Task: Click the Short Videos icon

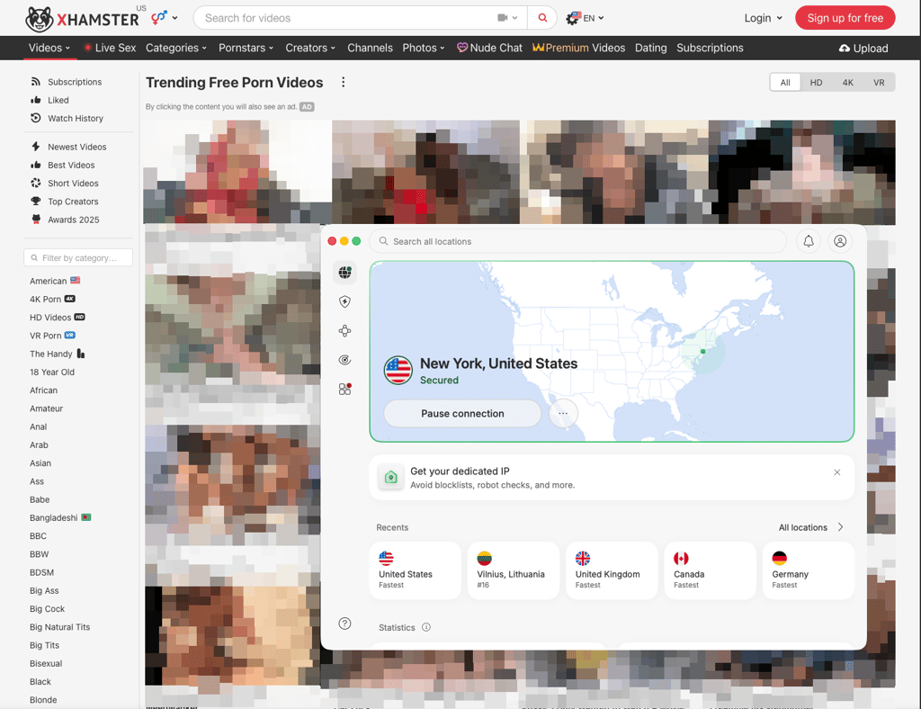Action: click(36, 183)
